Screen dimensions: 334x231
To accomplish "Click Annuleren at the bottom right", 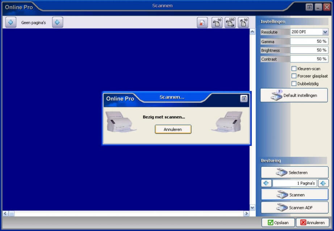I will [x=313, y=222].
